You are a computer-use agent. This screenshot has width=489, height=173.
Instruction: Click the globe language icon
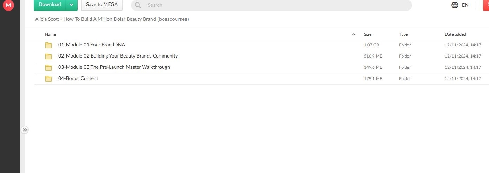coord(455,5)
